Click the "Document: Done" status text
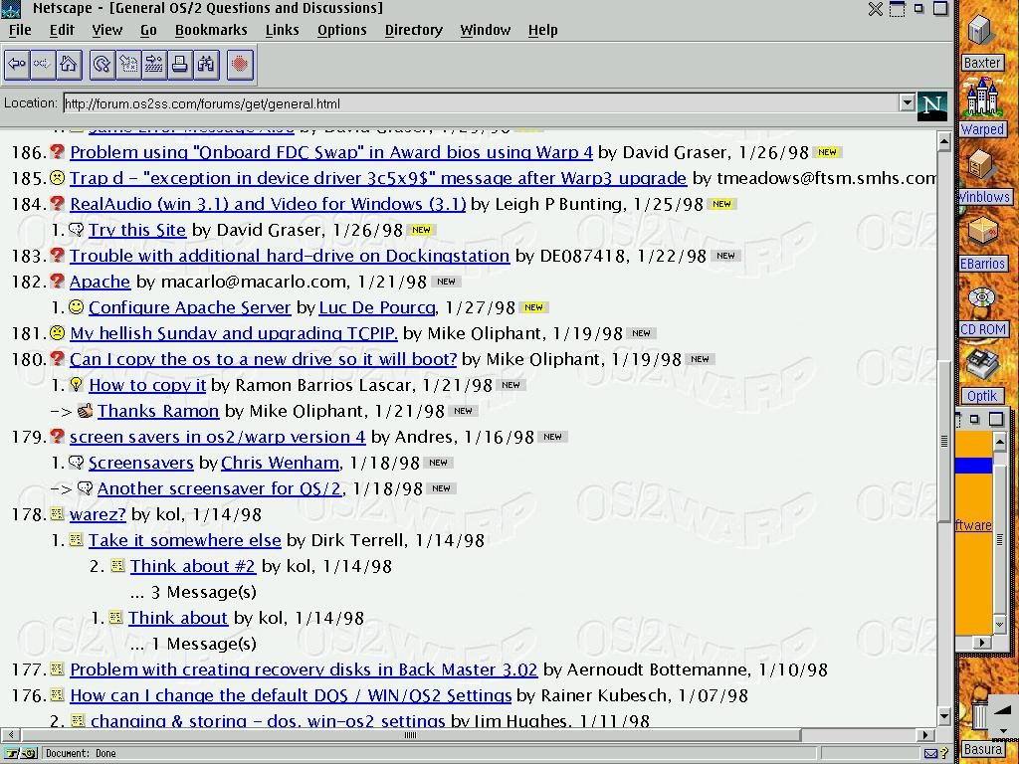The width and height of the screenshot is (1019, 764). click(81, 754)
